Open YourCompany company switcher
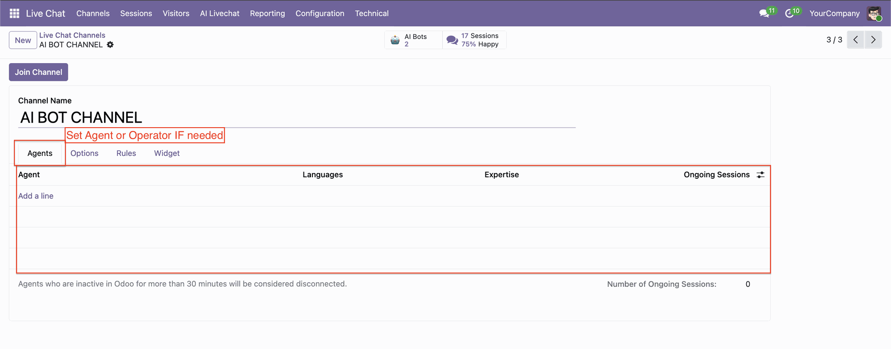 [x=834, y=13]
